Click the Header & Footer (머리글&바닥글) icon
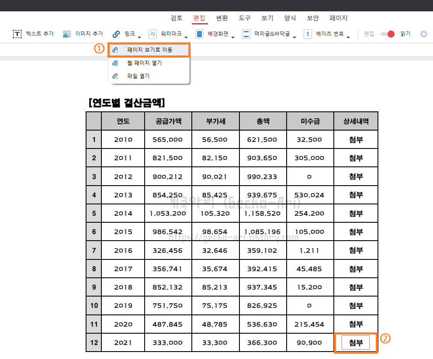 (246, 34)
